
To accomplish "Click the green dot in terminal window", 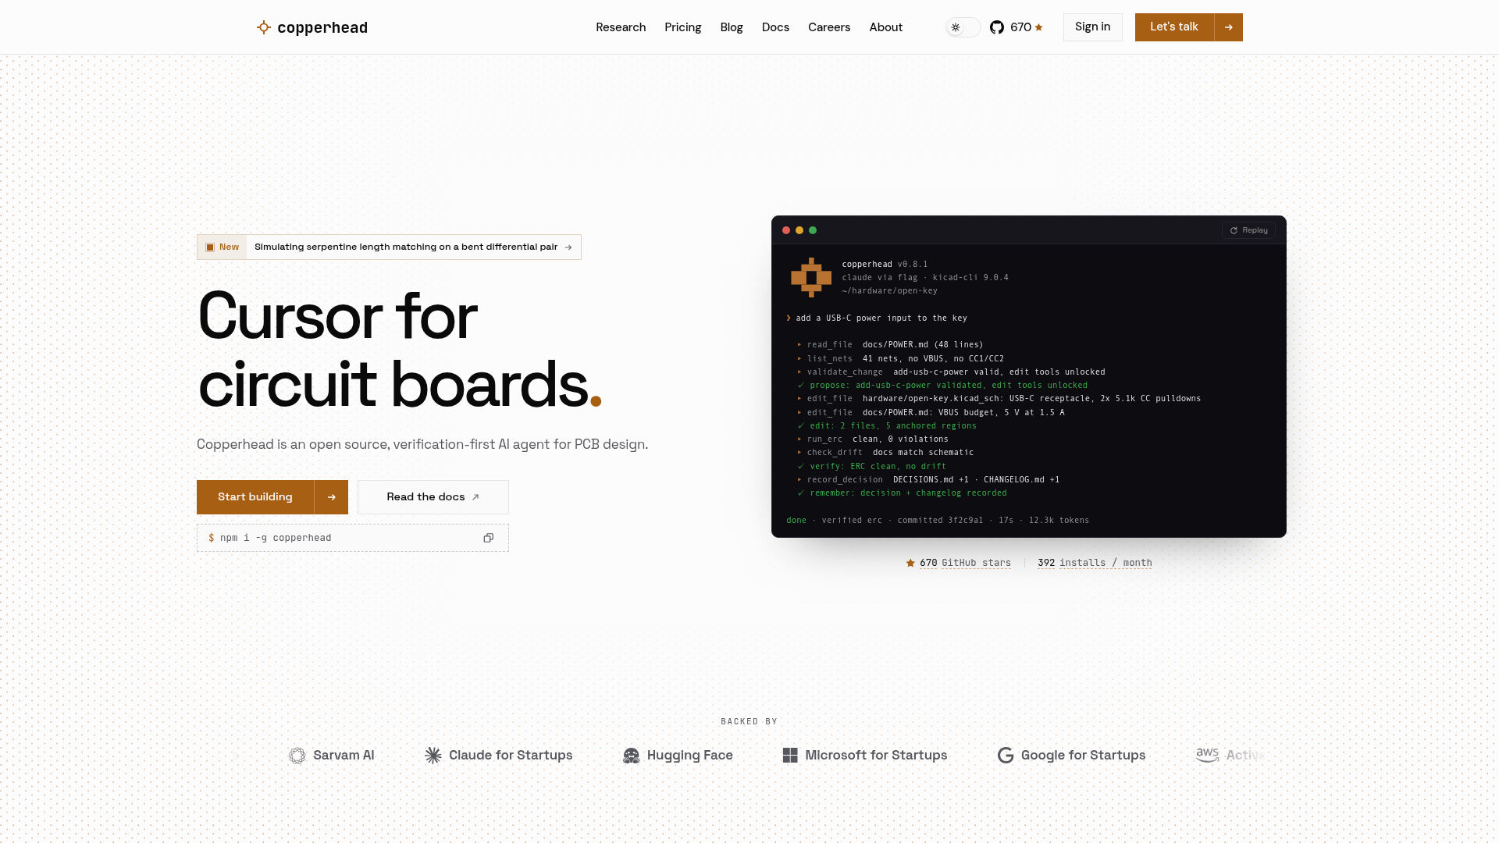I will click(813, 230).
